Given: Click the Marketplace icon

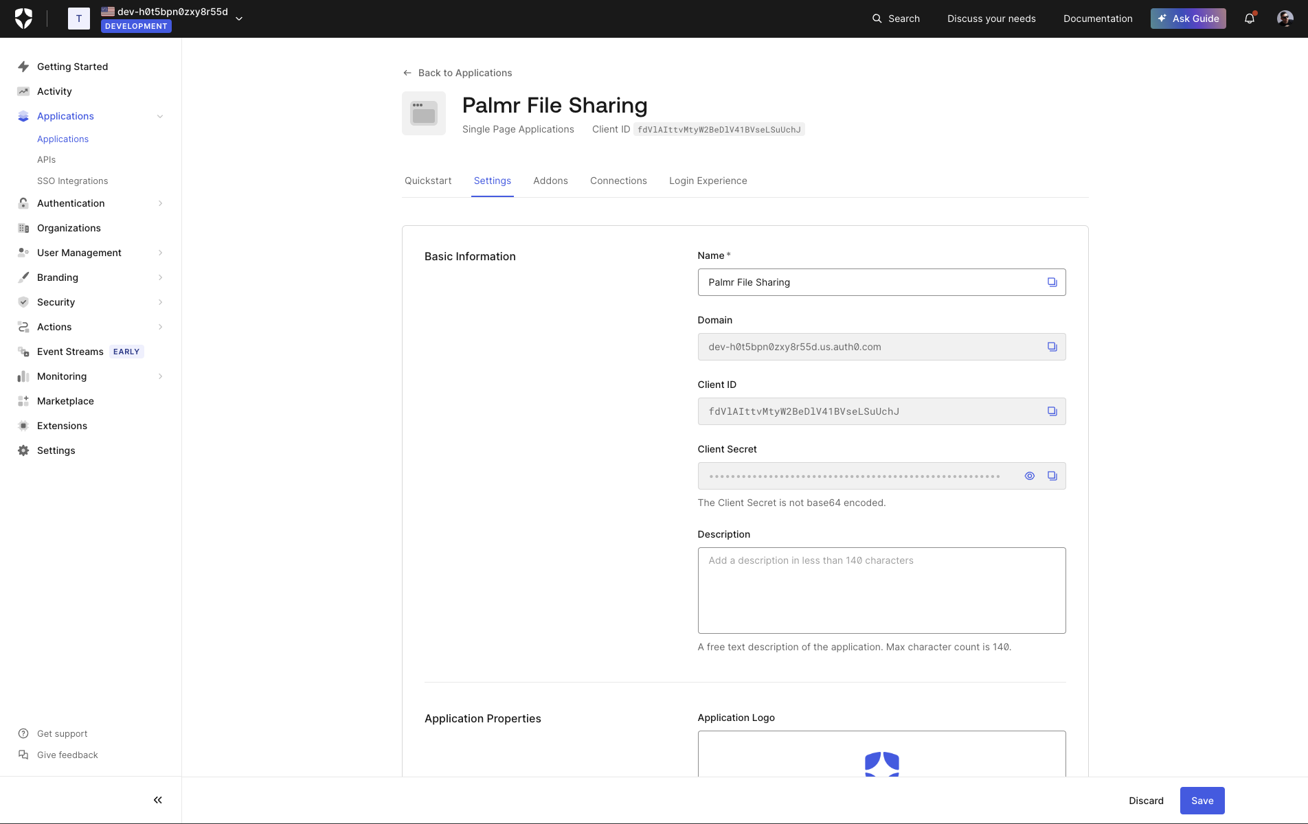Looking at the screenshot, I should click(23, 401).
